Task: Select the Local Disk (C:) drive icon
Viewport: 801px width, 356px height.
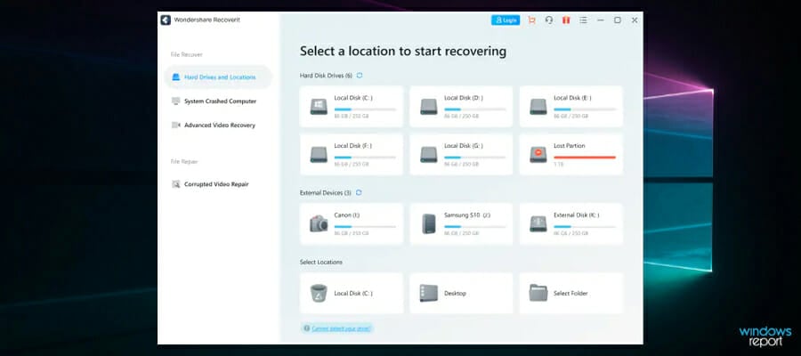Action: (319, 106)
